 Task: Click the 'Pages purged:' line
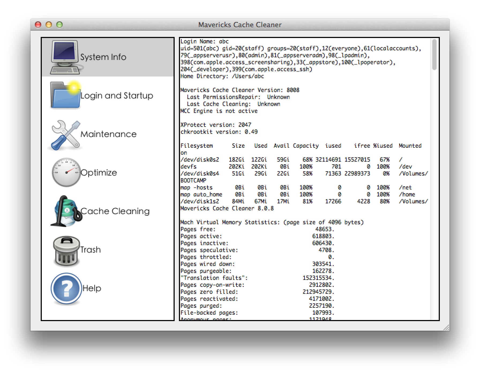(x=257, y=306)
